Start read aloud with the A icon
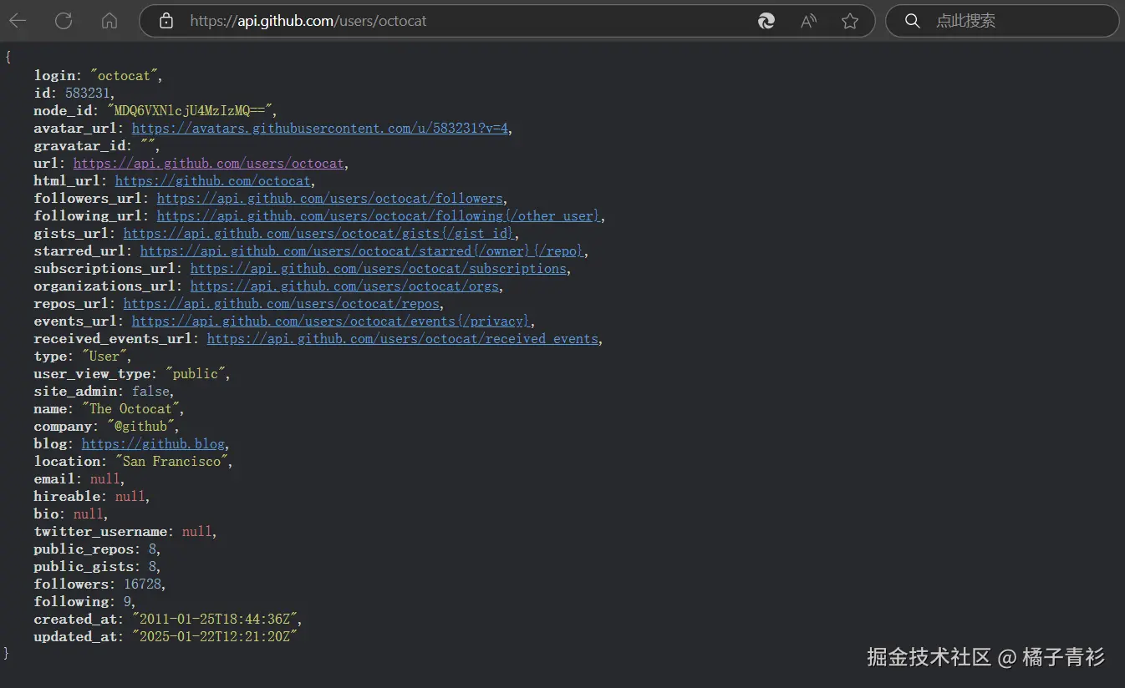The height and width of the screenshot is (688, 1125). point(808,21)
